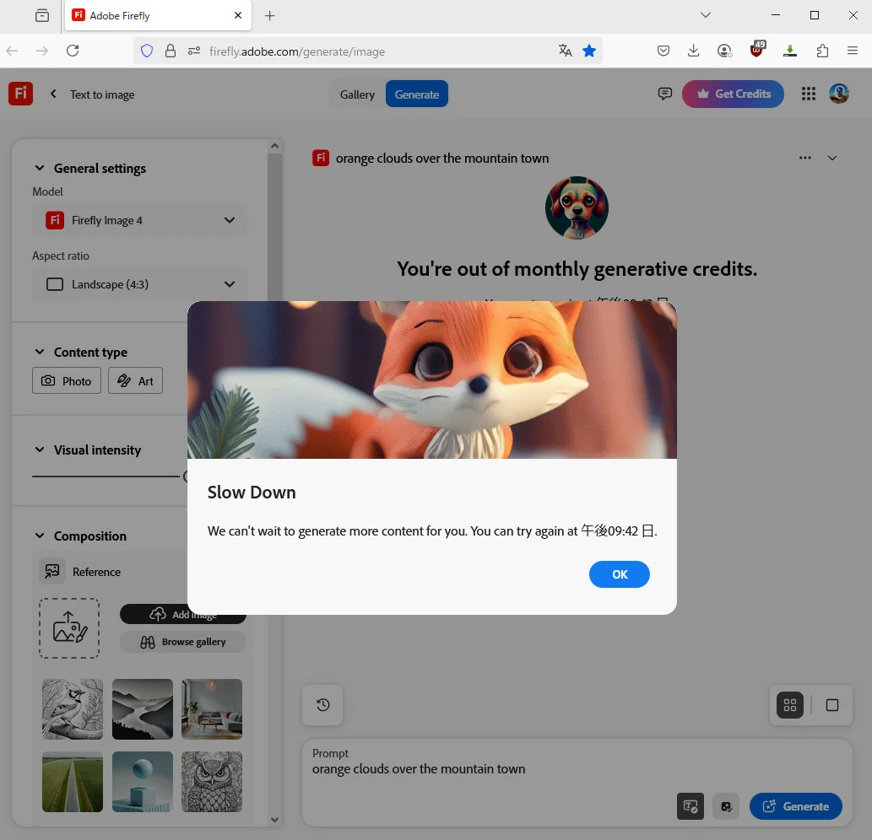Select the Adobe Firefly browser tab

159,15
